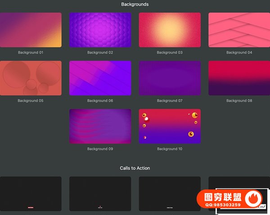Select the pink woven Background 04 thumbnail
Viewport: 270px width, 215px height.
coord(239,30)
